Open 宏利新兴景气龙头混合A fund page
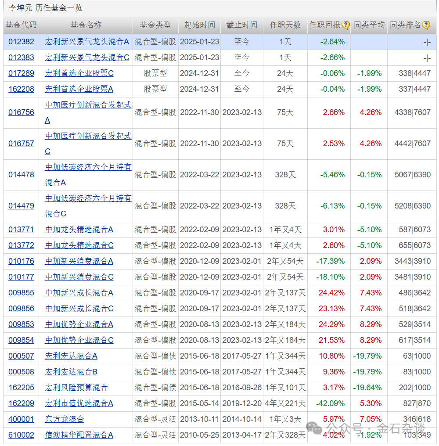The height and width of the screenshot is (446, 439). click(87, 42)
